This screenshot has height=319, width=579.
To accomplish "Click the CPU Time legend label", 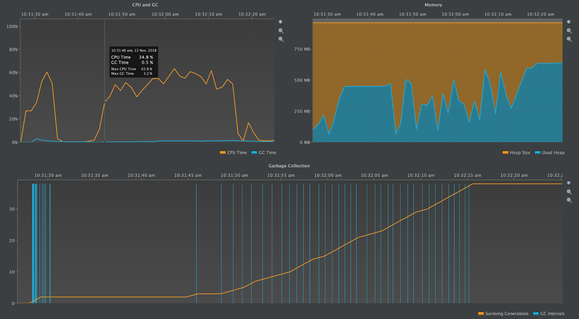I will (x=237, y=152).
